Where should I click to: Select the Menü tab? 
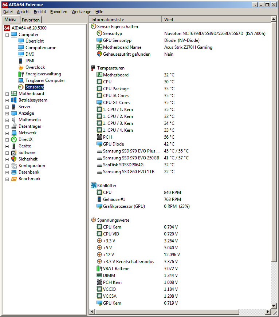pos(10,19)
